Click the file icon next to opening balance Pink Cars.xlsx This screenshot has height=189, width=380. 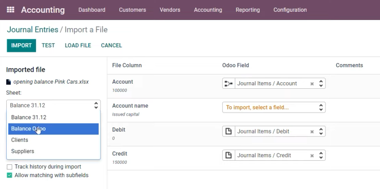pos(9,82)
